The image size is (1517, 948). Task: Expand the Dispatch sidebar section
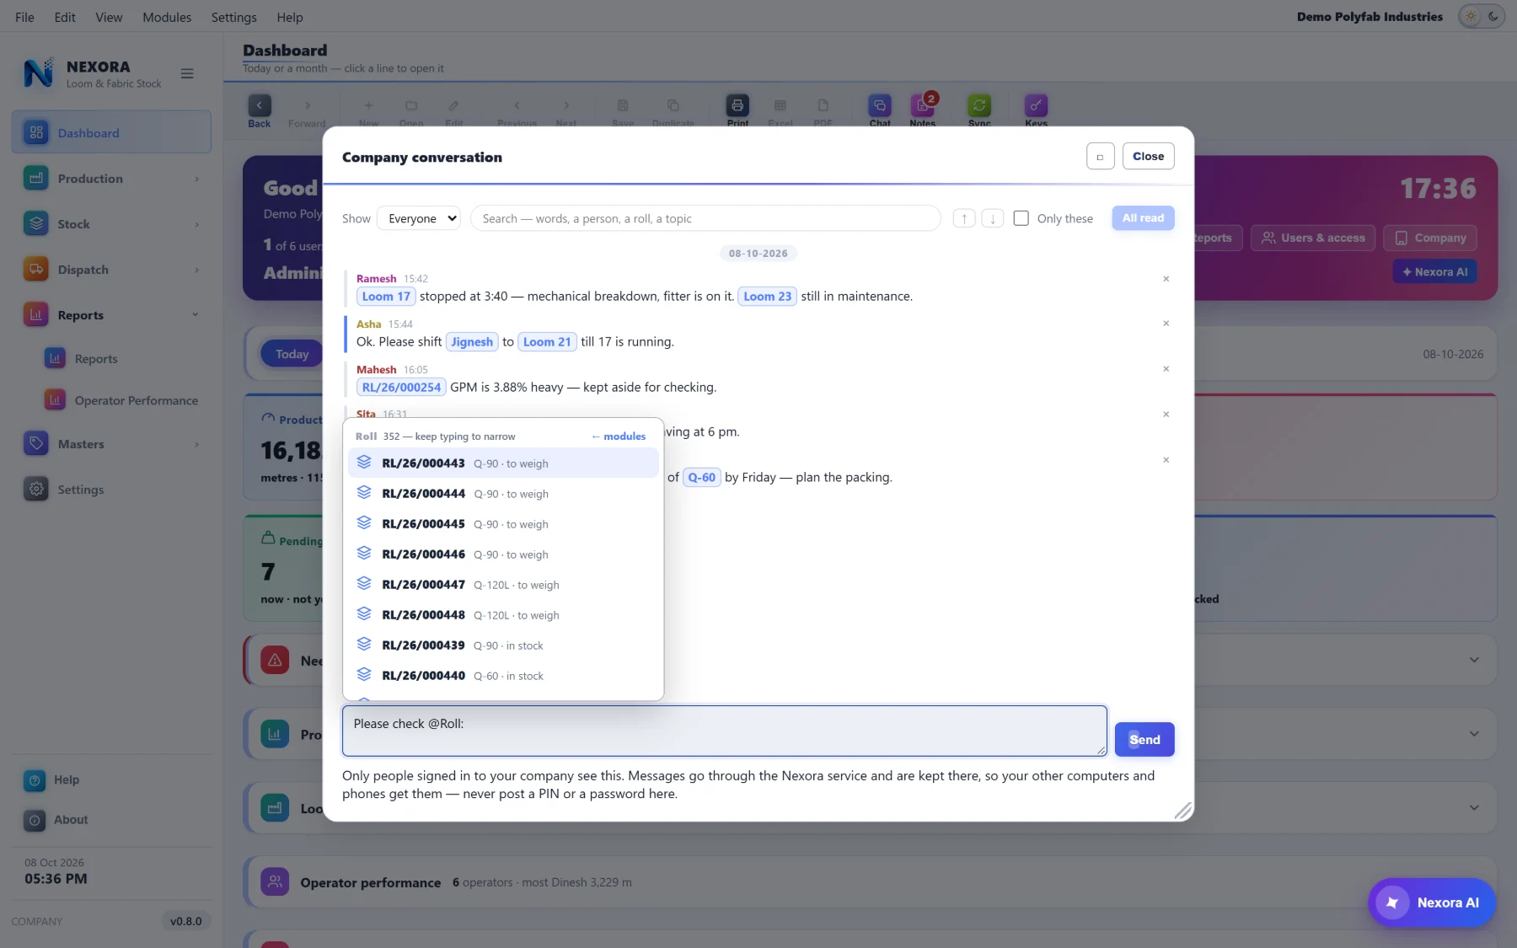(x=111, y=270)
